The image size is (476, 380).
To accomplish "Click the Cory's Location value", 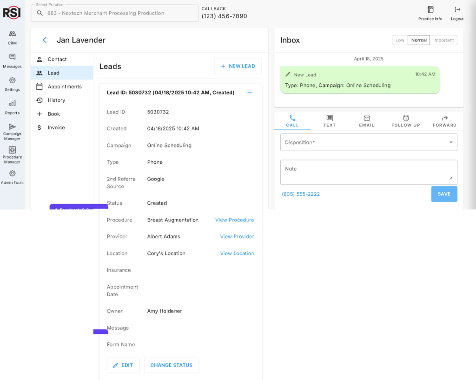I will 166,253.
